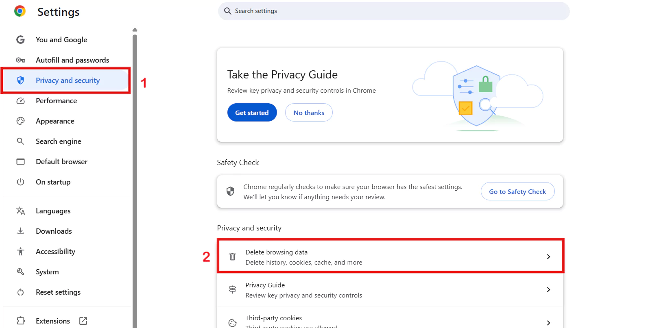Expand Privacy Guide row chevron

548,290
